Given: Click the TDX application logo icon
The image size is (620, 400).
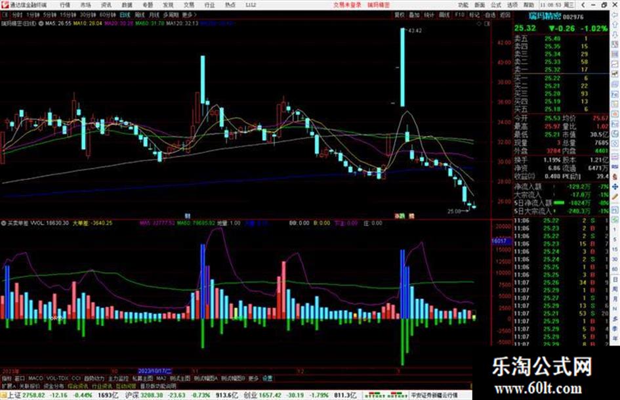Looking at the screenshot, I should point(5,5).
